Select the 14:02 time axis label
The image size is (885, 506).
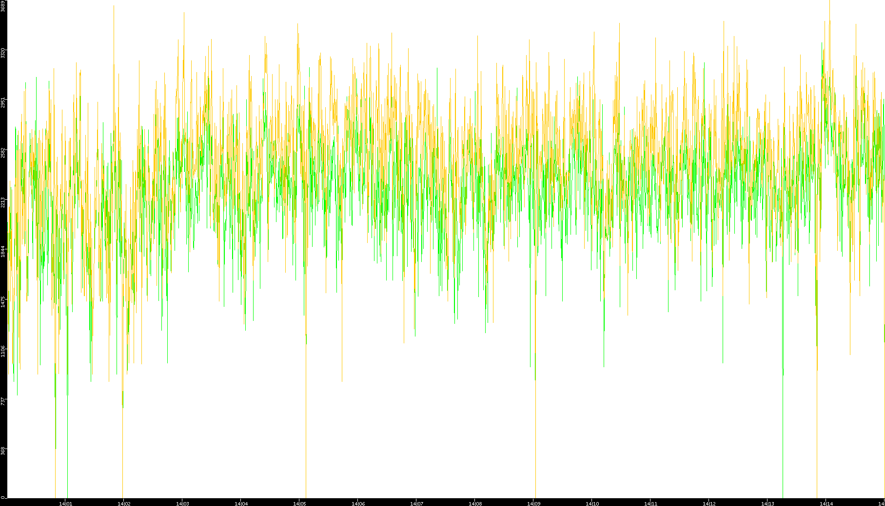pos(124,504)
